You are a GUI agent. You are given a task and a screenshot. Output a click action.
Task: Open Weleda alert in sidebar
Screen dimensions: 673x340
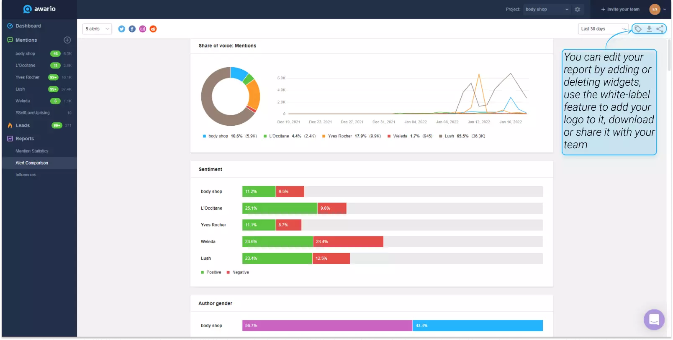pyautogui.click(x=23, y=101)
